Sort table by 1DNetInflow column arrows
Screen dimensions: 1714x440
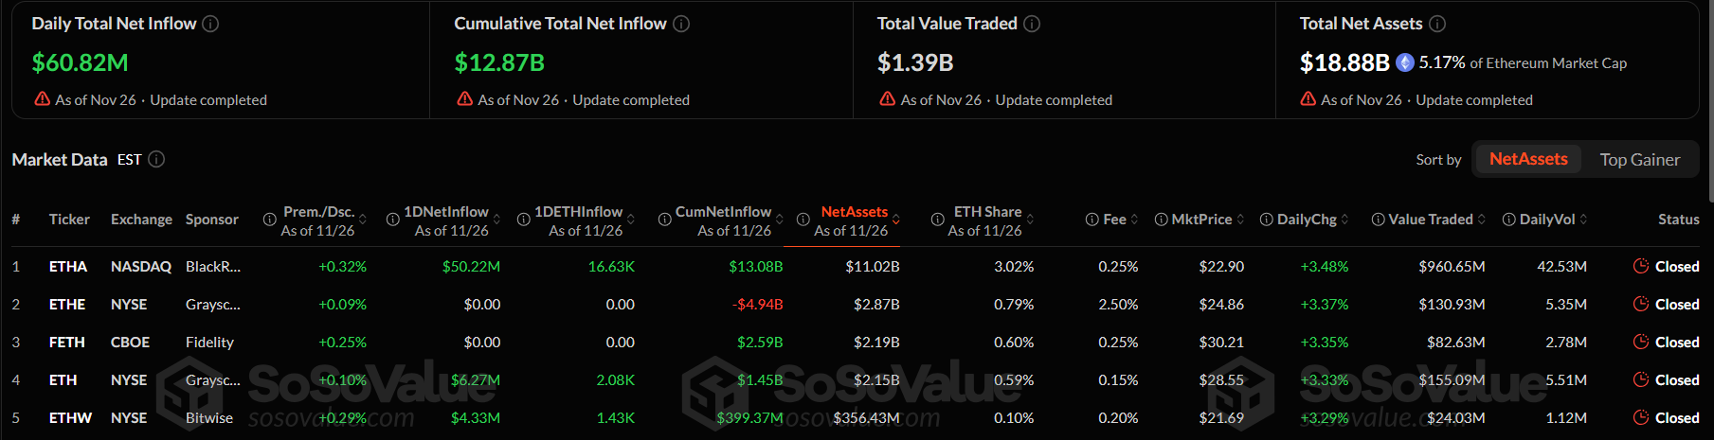(496, 220)
